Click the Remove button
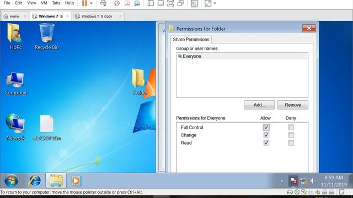The height and width of the screenshot is (198, 353). 293,105
